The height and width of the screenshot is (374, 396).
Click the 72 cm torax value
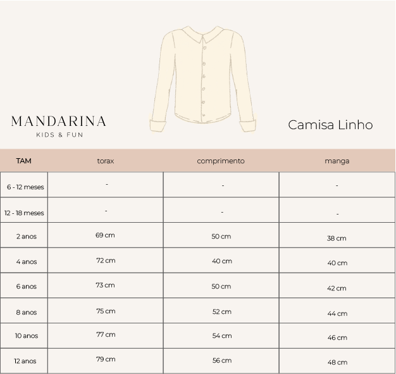coord(106,261)
